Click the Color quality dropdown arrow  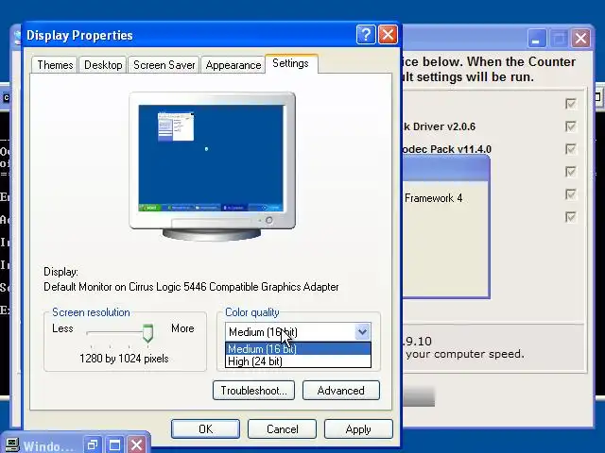362,331
